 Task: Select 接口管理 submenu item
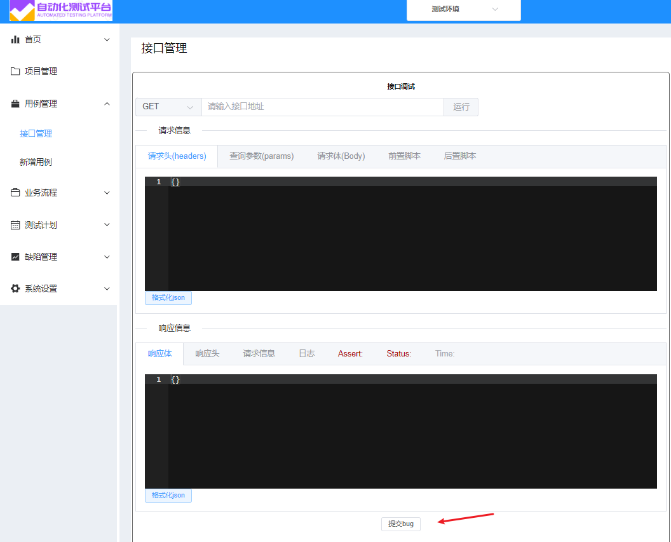point(36,133)
